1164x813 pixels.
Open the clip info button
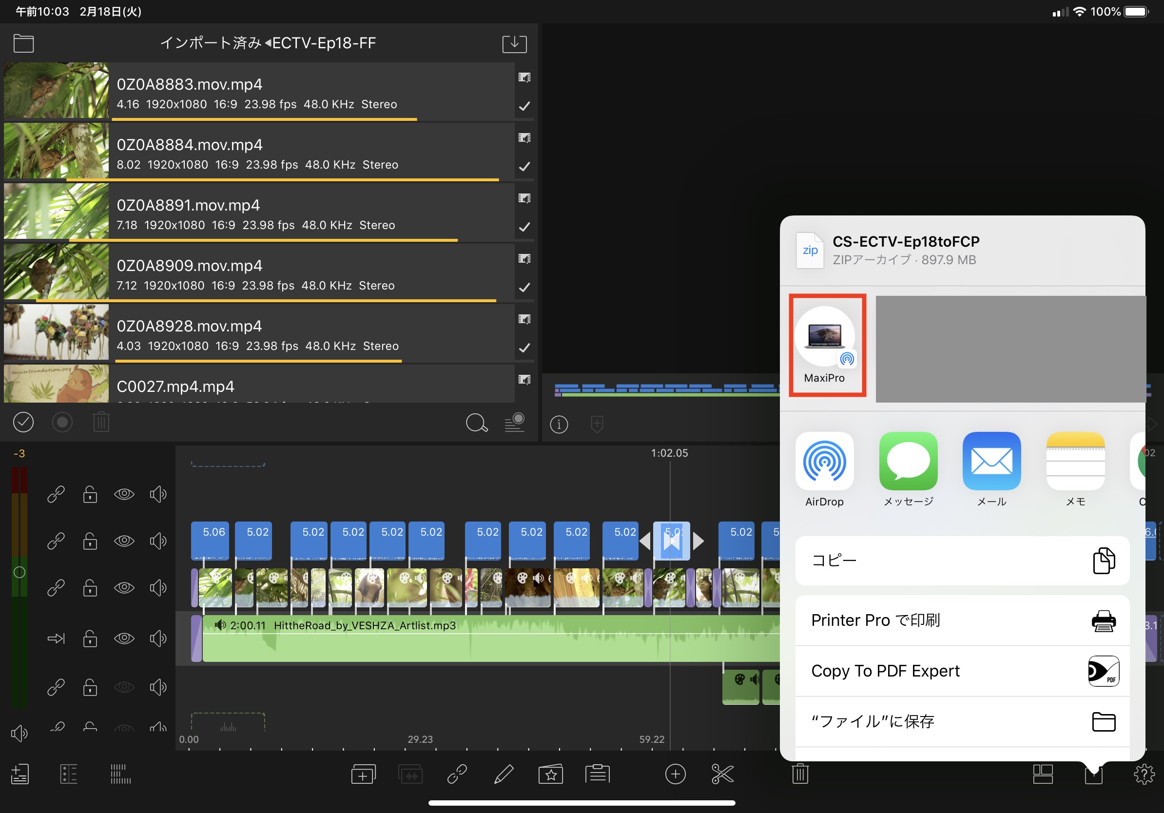click(559, 424)
